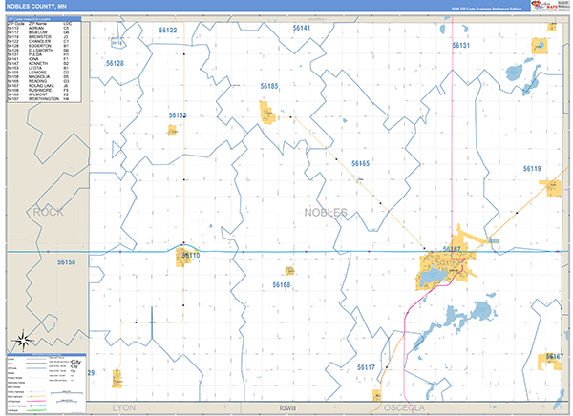Click the 56158 ZIP label on the map
Screen dimensions: 573x416
tap(67, 262)
